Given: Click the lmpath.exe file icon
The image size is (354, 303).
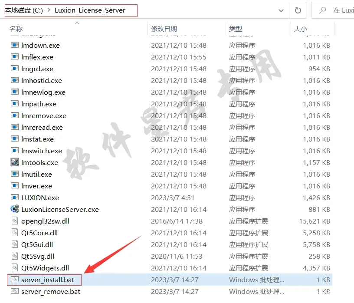Looking at the screenshot, I should click(15, 104).
